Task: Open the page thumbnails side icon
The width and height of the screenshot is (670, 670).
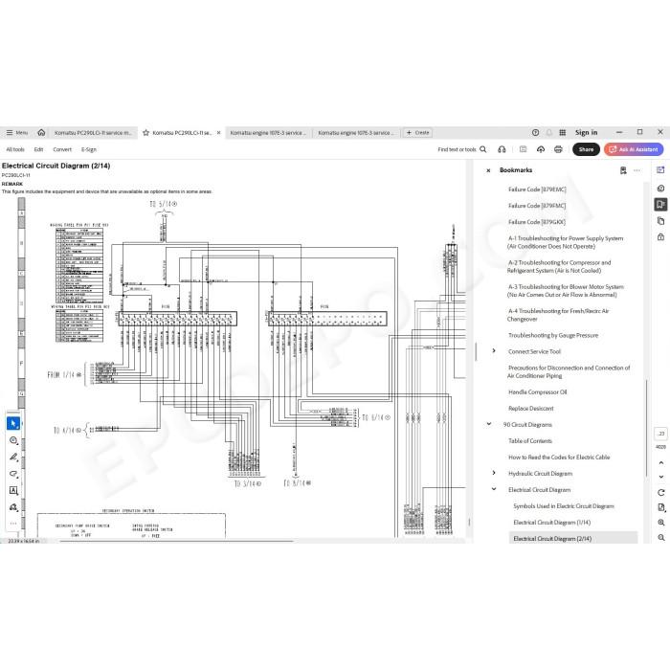Action: click(660, 221)
